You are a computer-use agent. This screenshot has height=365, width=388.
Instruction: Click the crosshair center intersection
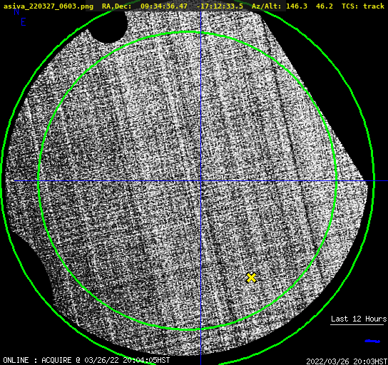point(200,181)
